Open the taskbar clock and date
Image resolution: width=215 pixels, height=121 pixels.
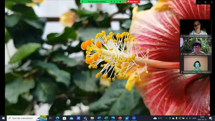point(202,118)
